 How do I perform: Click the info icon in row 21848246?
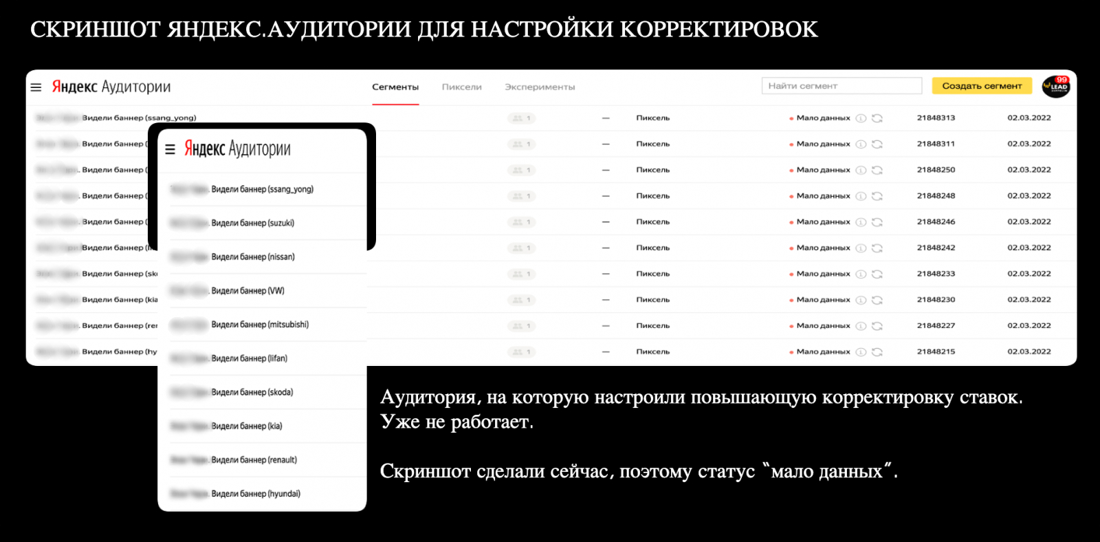861,222
